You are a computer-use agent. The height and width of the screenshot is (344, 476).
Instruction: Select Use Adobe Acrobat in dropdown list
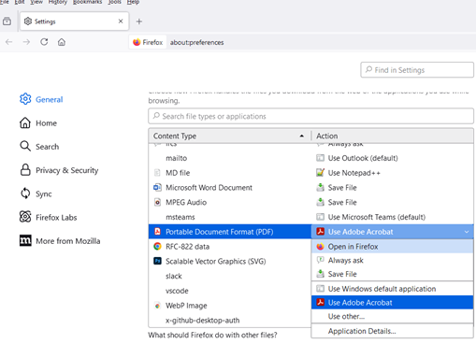[392, 302]
